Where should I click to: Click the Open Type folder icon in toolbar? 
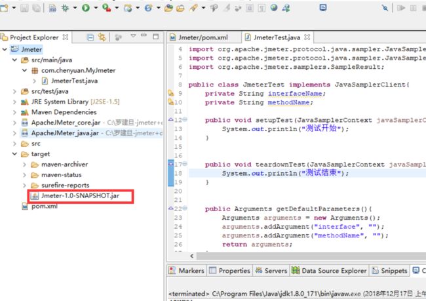click(168, 8)
